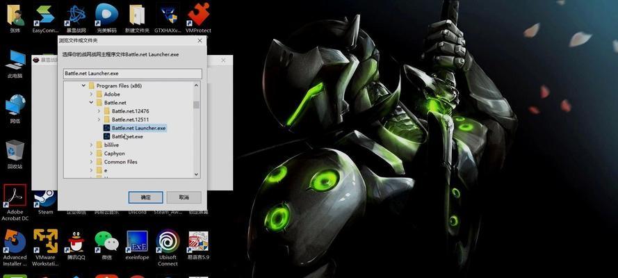This screenshot has height=278, width=618.
Task: Open the 暴雪战网 Battle.net desktop shortcut
Action: (x=76, y=18)
